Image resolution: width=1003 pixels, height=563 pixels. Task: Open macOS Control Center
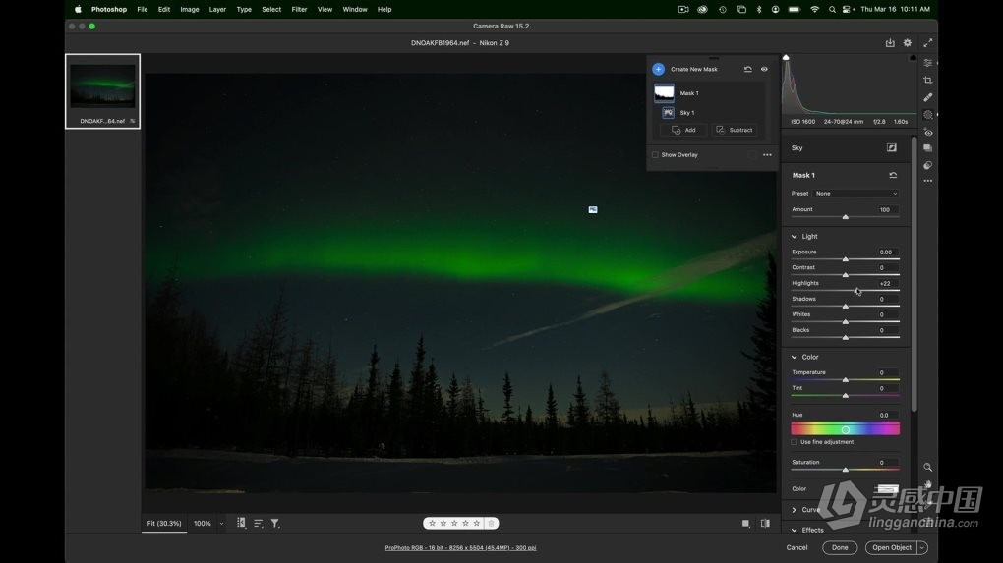coord(848,10)
